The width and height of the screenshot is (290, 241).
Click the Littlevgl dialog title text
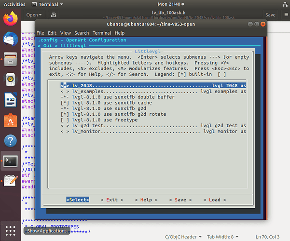147,52
